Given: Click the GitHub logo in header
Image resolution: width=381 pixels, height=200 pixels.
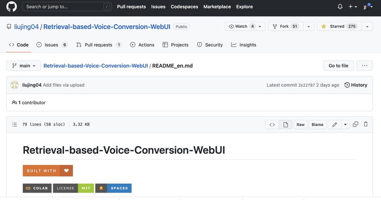Looking at the screenshot, I should (x=12, y=7).
